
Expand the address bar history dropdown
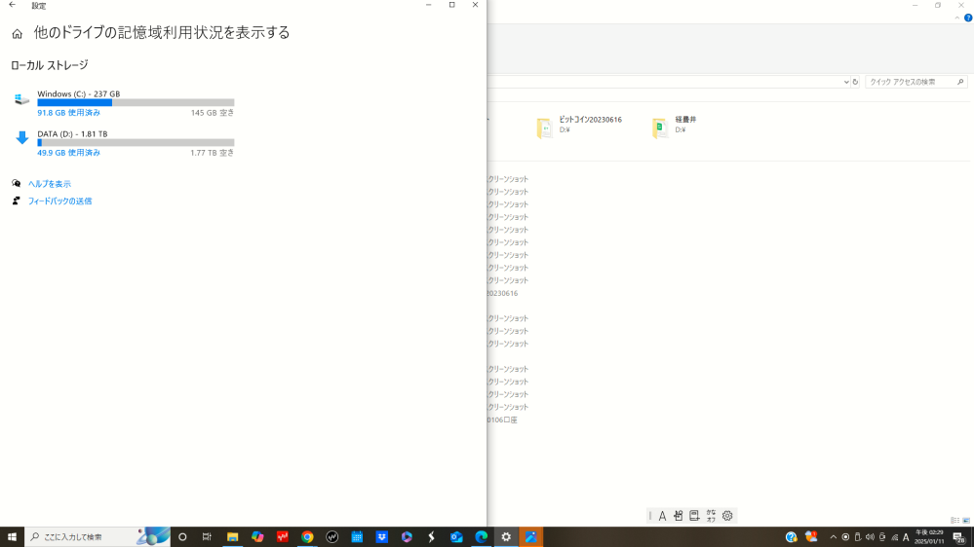845,82
